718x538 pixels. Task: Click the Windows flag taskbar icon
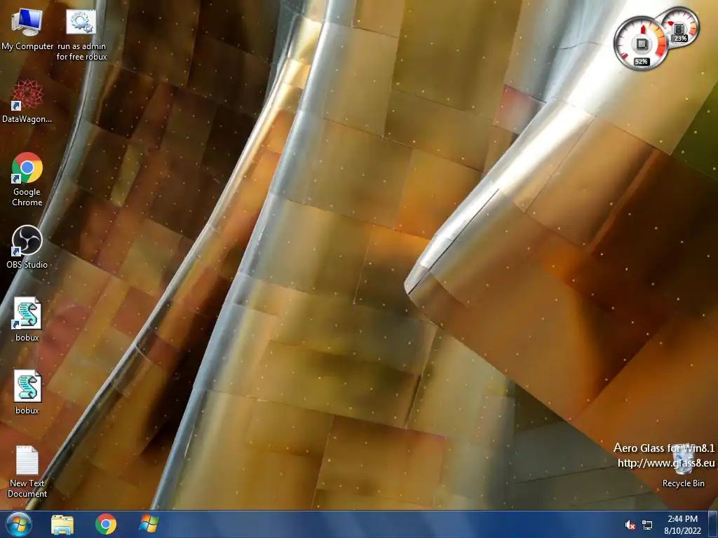(x=149, y=524)
